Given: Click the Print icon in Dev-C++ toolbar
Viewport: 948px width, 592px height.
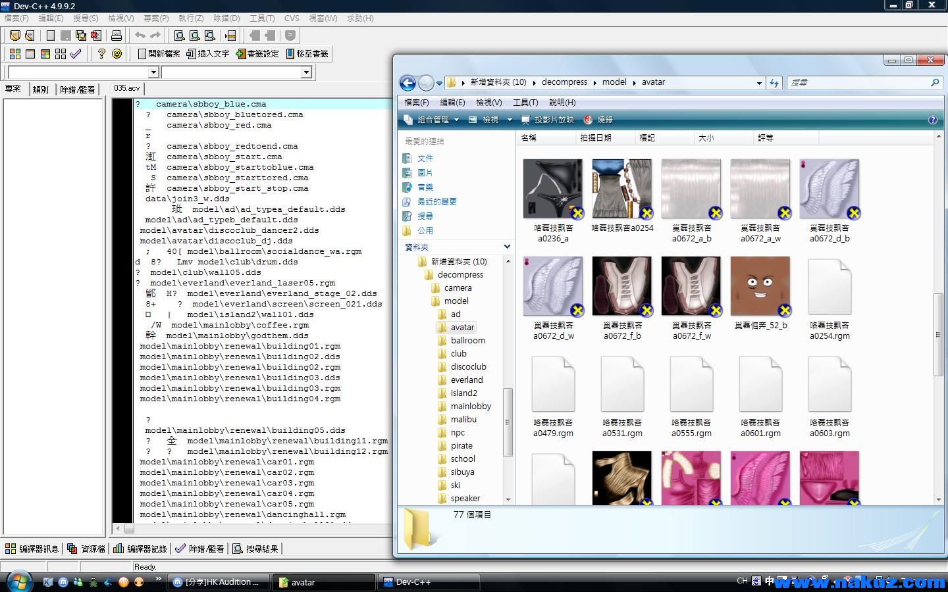Looking at the screenshot, I should pos(117,36).
